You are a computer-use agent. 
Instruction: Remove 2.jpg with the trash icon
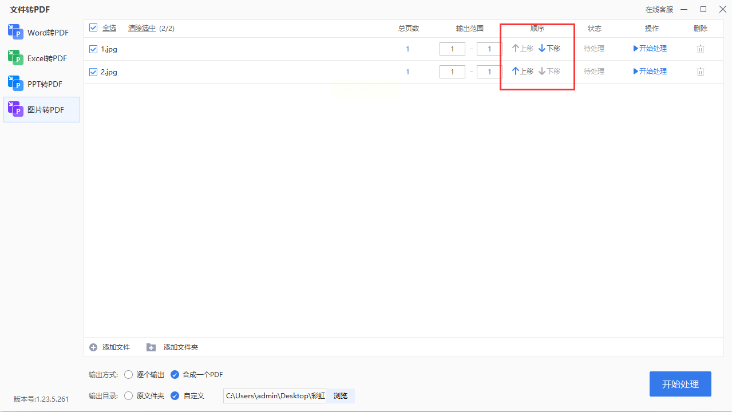tap(700, 72)
